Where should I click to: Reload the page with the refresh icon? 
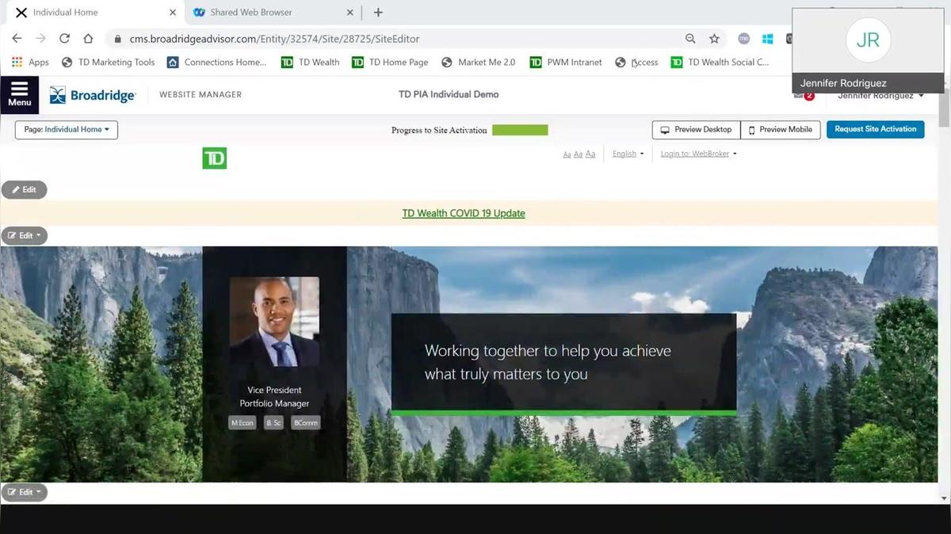64,38
